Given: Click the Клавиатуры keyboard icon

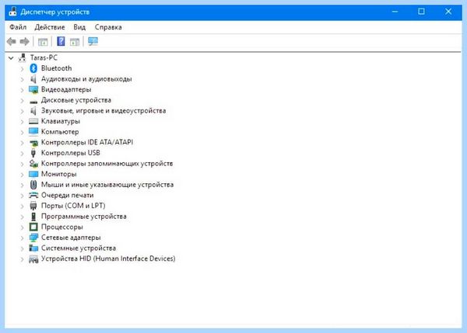Looking at the screenshot, I should click(x=33, y=121).
